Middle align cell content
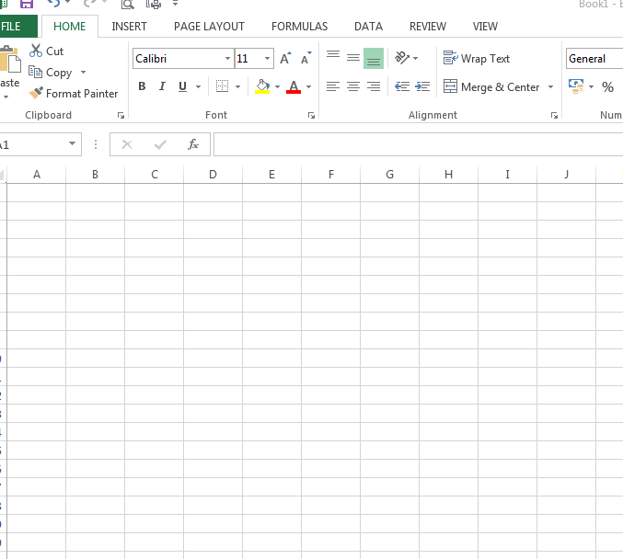This screenshot has width=623, height=559. pos(353,58)
